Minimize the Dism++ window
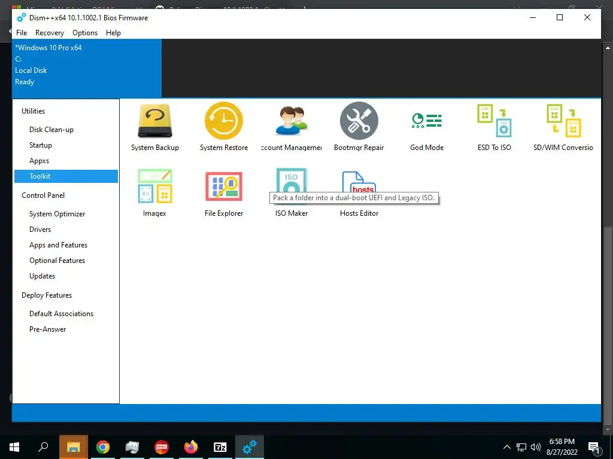This screenshot has width=613, height=459. (533, 17)
